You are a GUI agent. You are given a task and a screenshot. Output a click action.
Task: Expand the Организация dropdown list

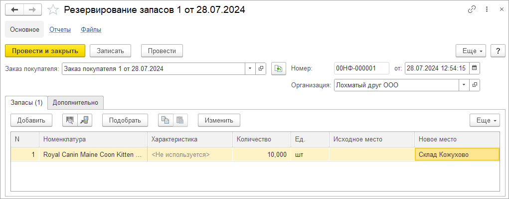[x=464, y=85]
